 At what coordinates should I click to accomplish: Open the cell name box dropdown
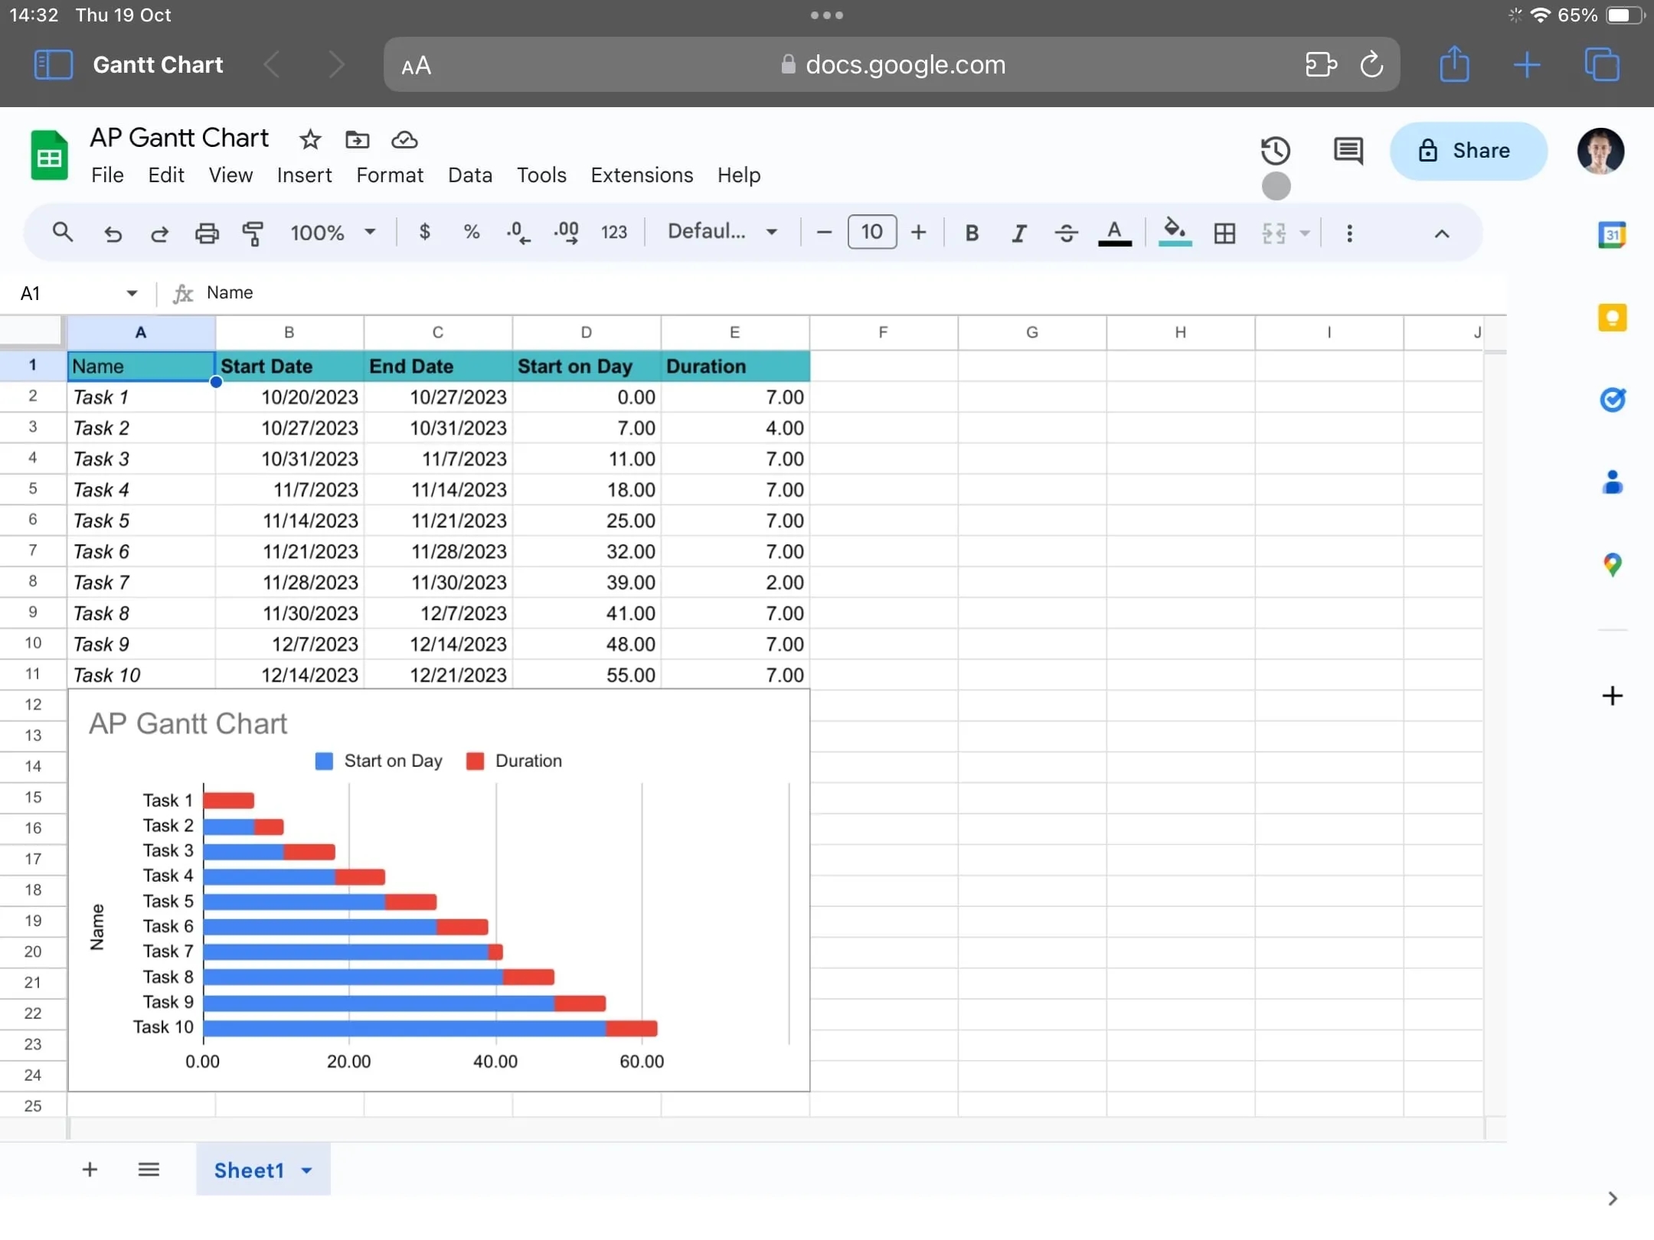(x=131, y=293)
